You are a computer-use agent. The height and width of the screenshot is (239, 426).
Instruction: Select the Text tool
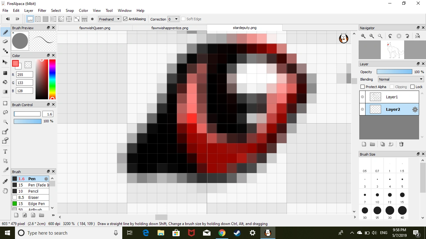click(5, 152)
